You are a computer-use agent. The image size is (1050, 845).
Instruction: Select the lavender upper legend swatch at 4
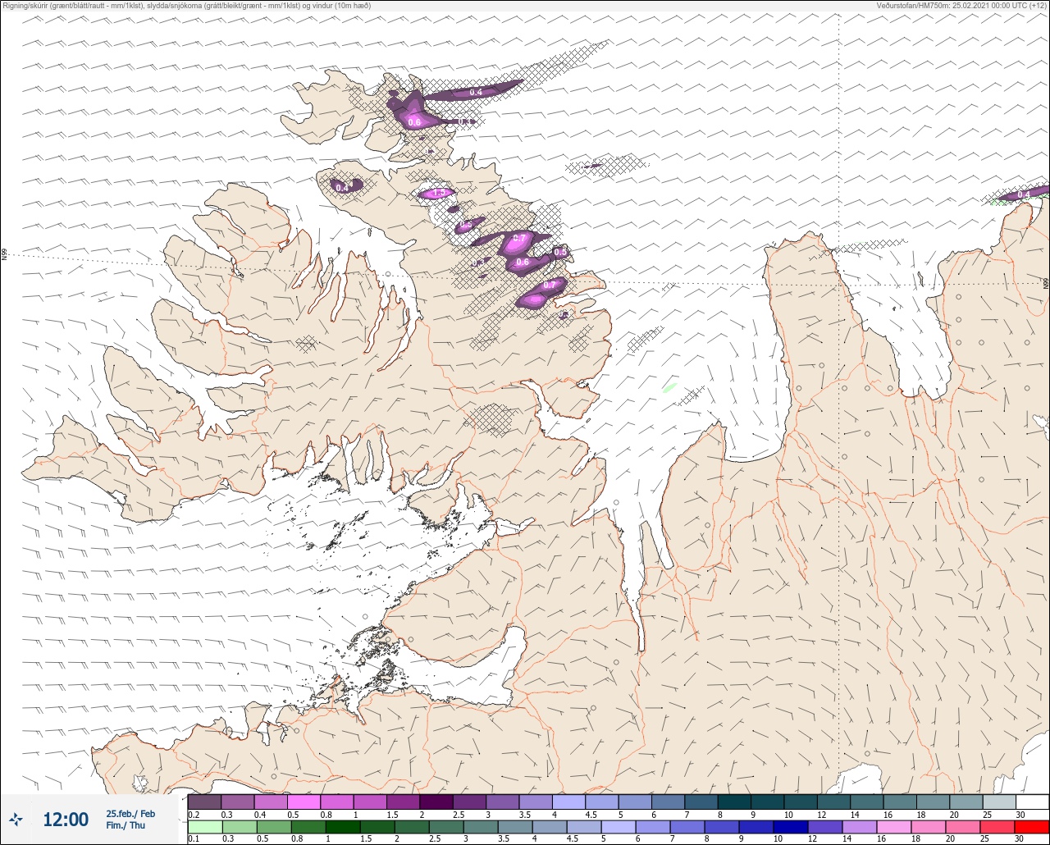[x=568, y=802]
